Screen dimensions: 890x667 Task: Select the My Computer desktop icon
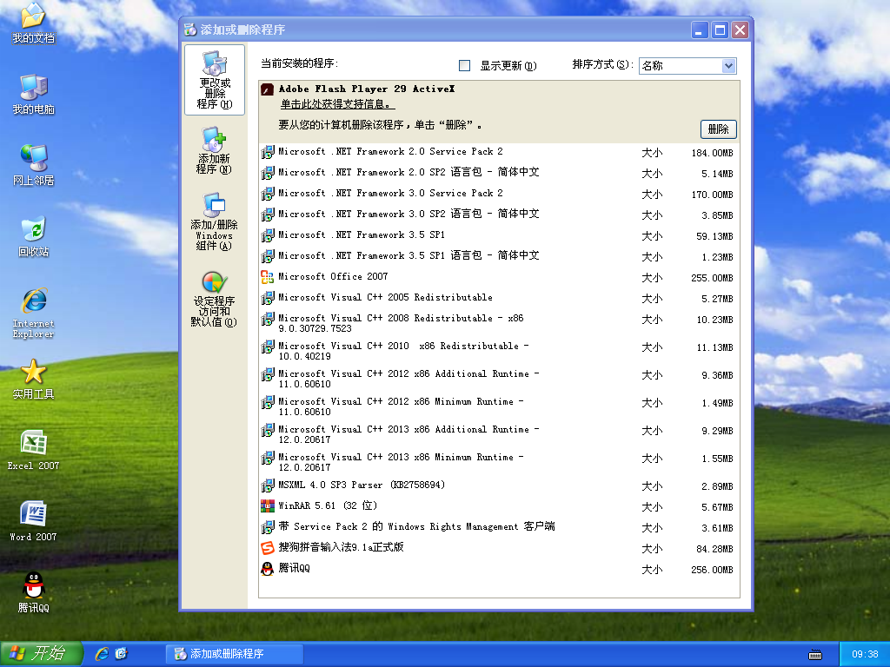click(34, 94)
